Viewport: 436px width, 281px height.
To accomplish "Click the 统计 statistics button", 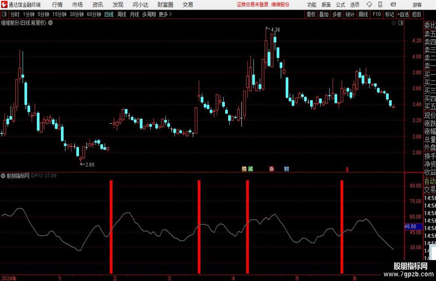I will click(350, 14).
